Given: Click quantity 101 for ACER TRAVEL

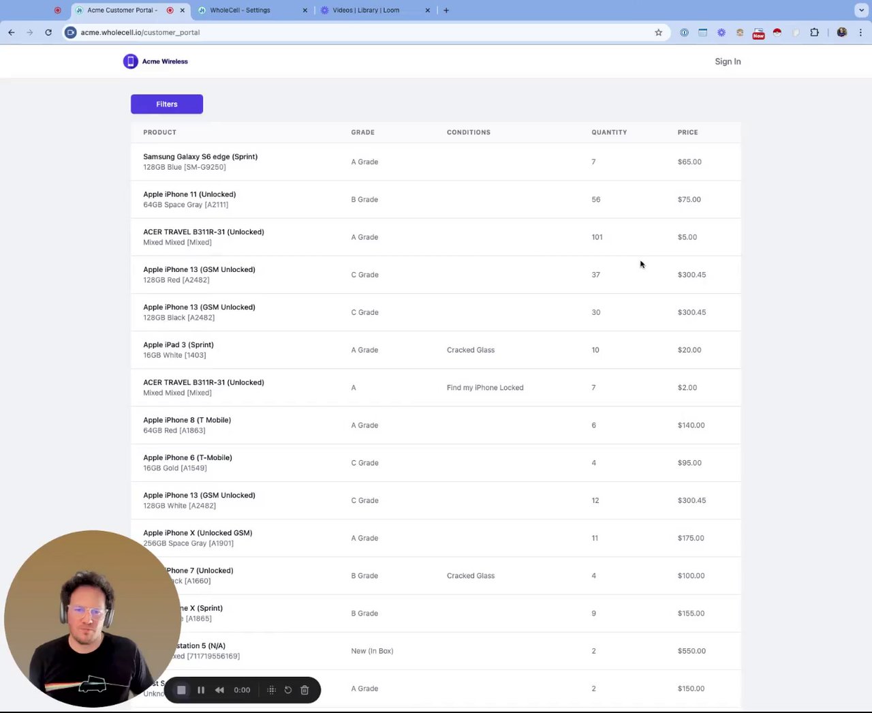Looking at the screenshot, I should point(597,237).
